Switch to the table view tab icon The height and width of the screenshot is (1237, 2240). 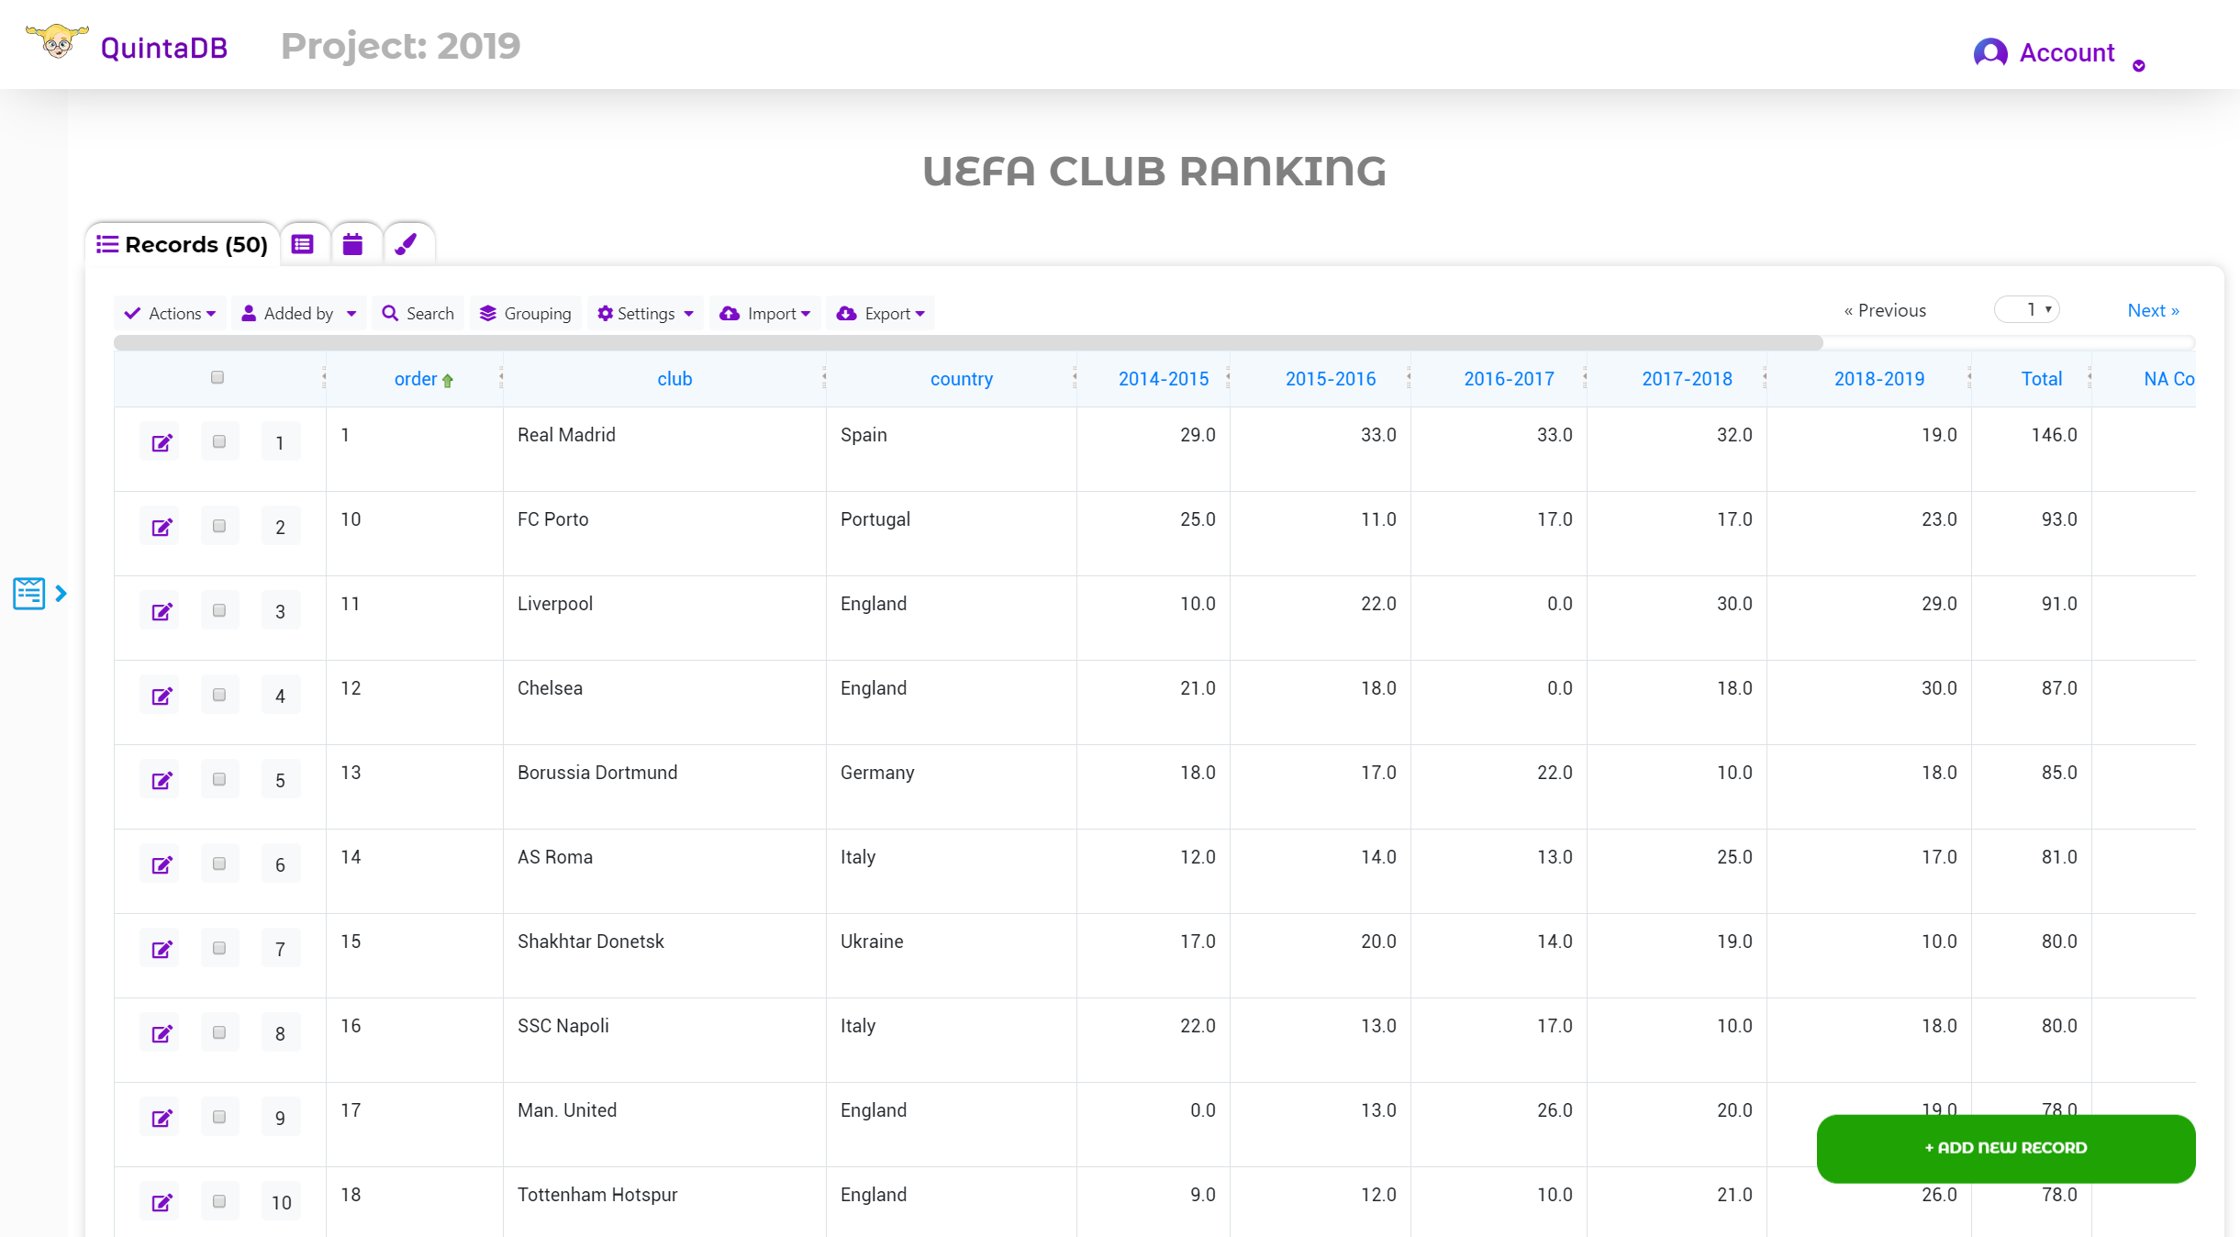(303, 244)
